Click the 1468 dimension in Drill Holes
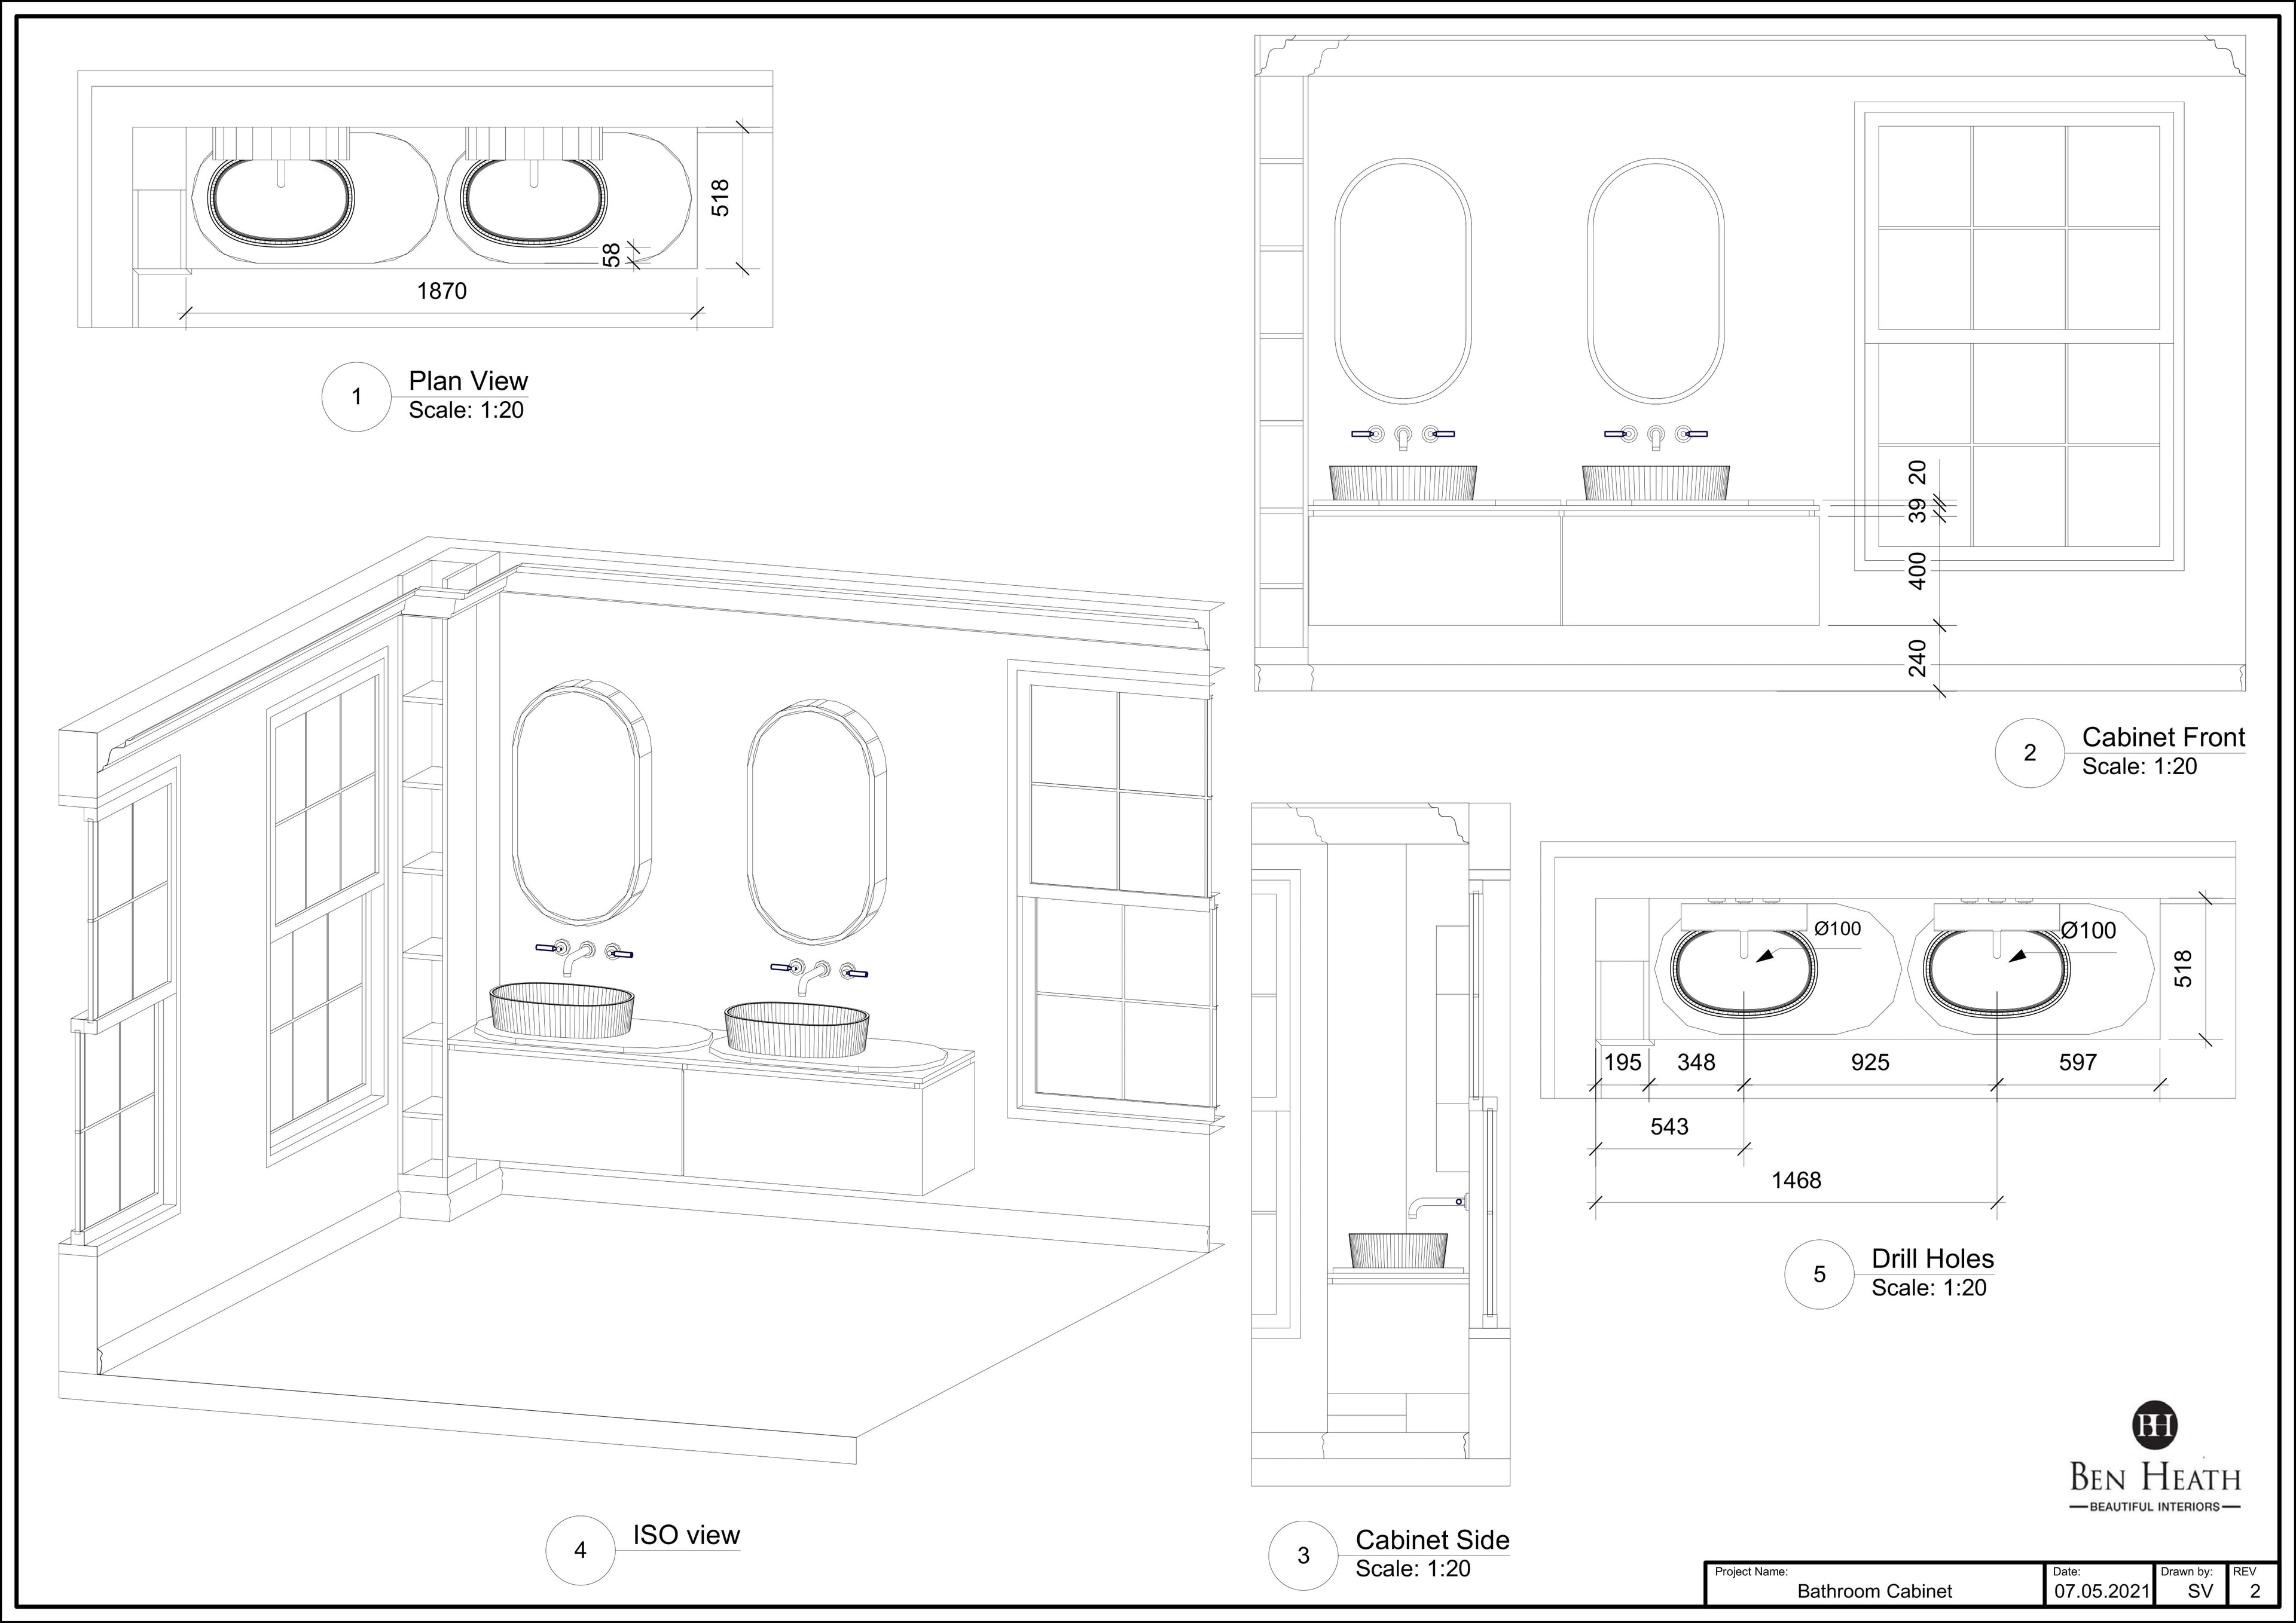Screen dimensions: 2296x1623 tap(1796, 1180)
